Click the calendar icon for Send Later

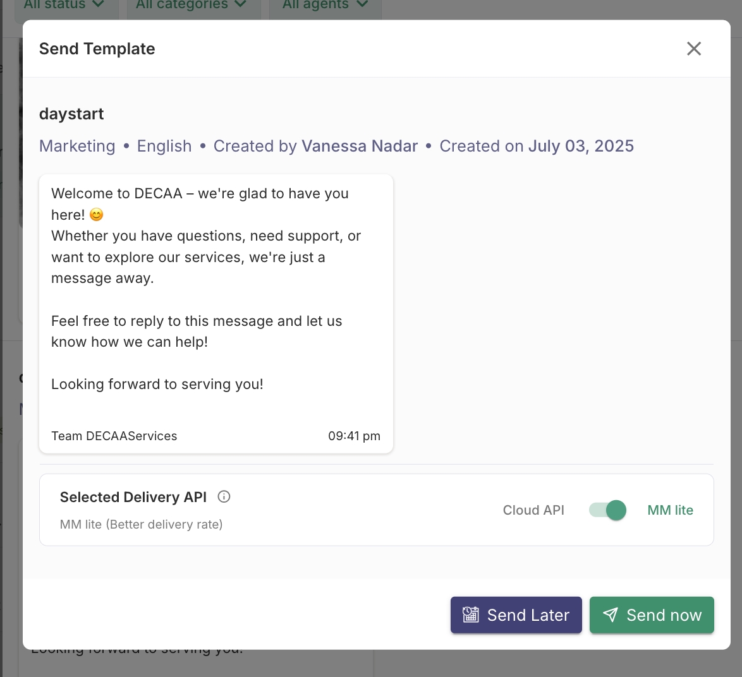pyautogui.click(x=471, y=614)
